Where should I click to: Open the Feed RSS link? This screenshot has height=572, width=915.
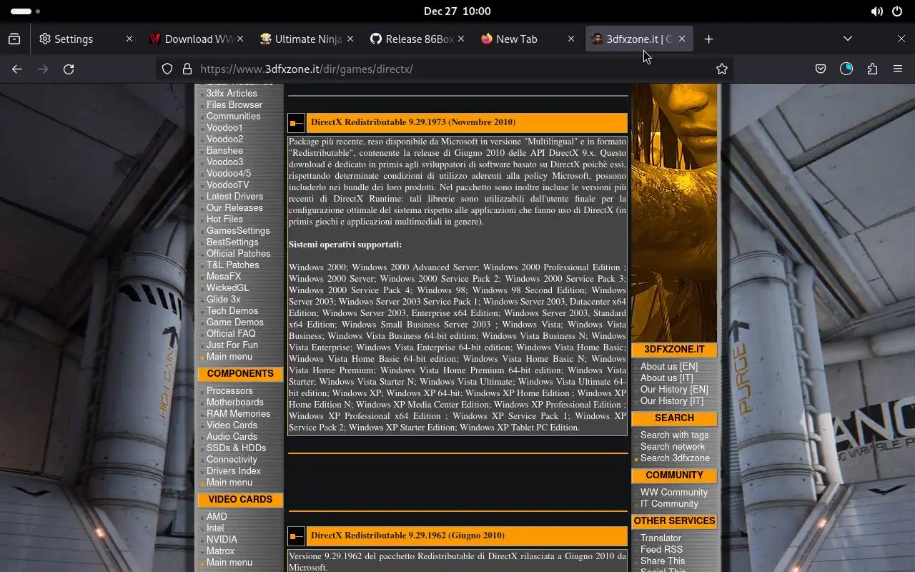coord(661,550)
